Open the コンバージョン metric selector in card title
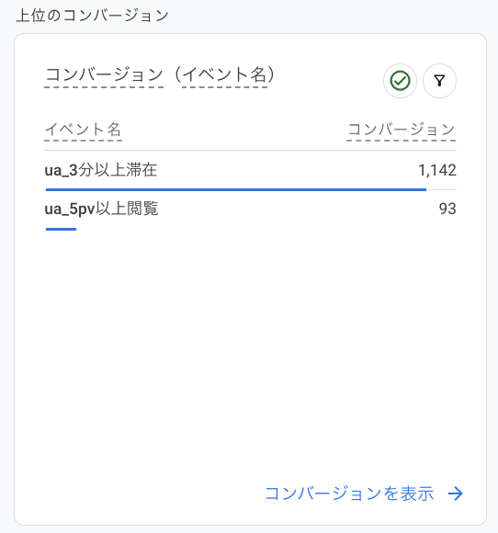 point(104,74)
